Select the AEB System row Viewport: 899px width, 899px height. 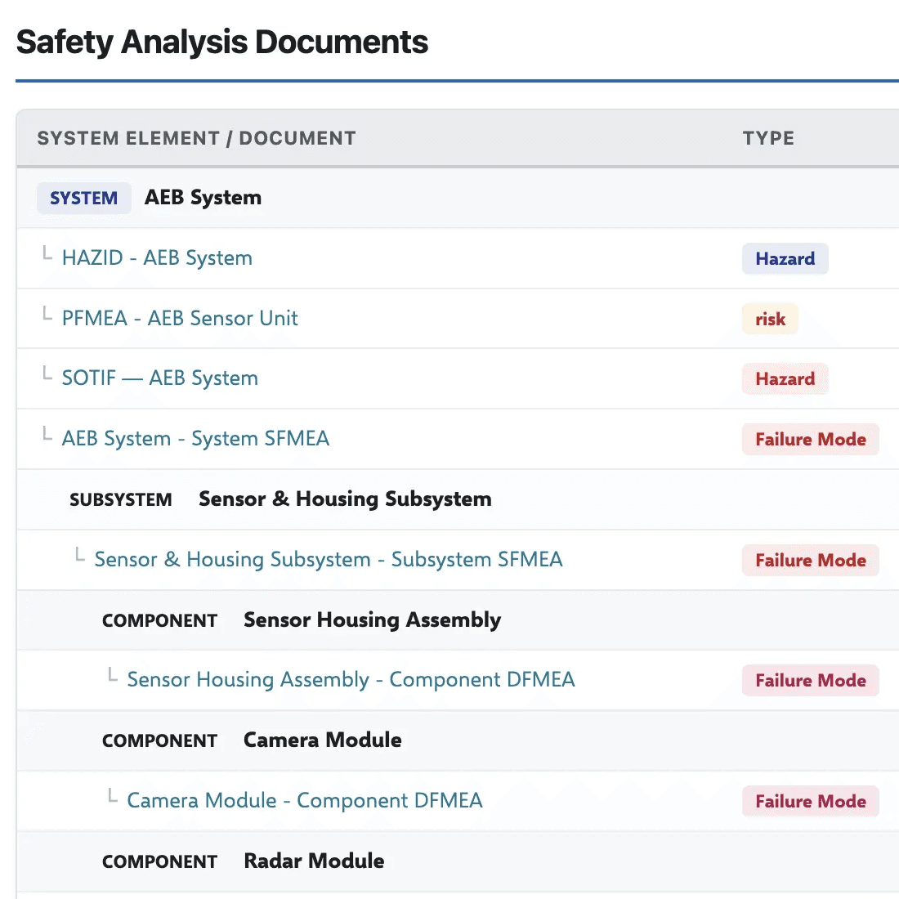458,198
